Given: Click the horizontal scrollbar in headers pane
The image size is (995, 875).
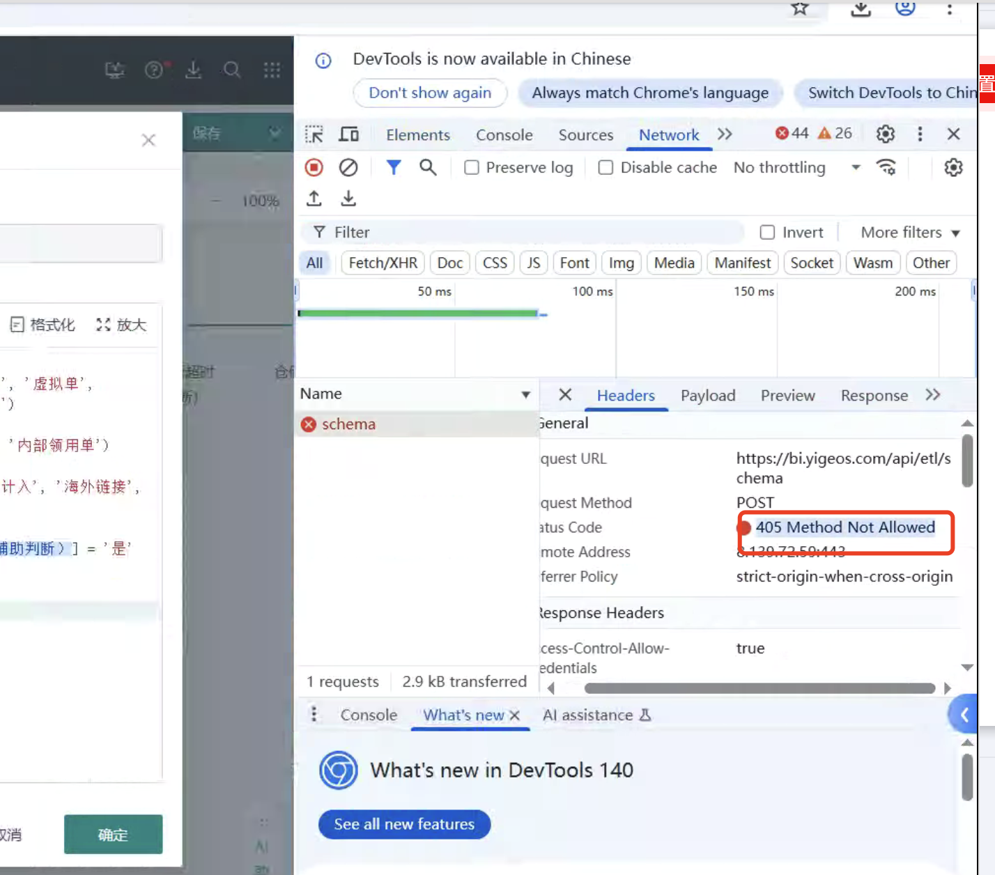Looking at the screenshot, I should click(759, 688).
